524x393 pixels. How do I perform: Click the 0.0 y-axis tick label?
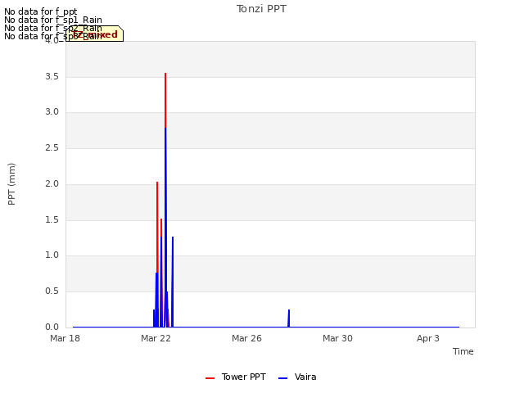(x=52, y=327)
